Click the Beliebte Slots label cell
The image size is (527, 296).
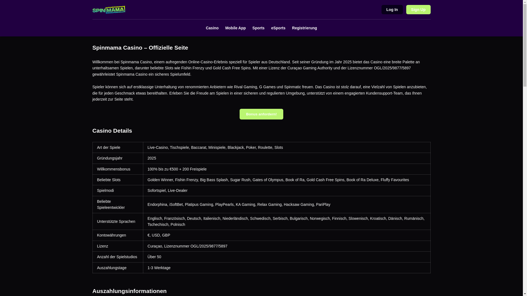point(118,180)
